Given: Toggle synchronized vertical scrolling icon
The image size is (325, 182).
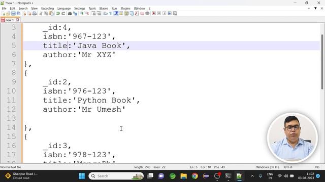Looking at the screenshot, I should (x=93, y=14).
